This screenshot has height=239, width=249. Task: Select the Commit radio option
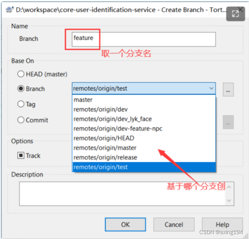coord(33,120)
